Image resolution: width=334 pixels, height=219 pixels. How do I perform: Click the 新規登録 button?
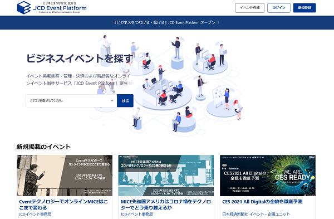[304, 8]
